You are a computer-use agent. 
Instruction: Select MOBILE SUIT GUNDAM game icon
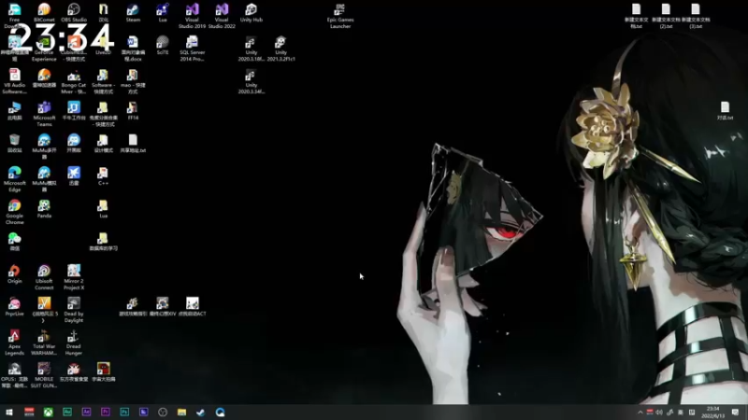(x=44, y=376)
